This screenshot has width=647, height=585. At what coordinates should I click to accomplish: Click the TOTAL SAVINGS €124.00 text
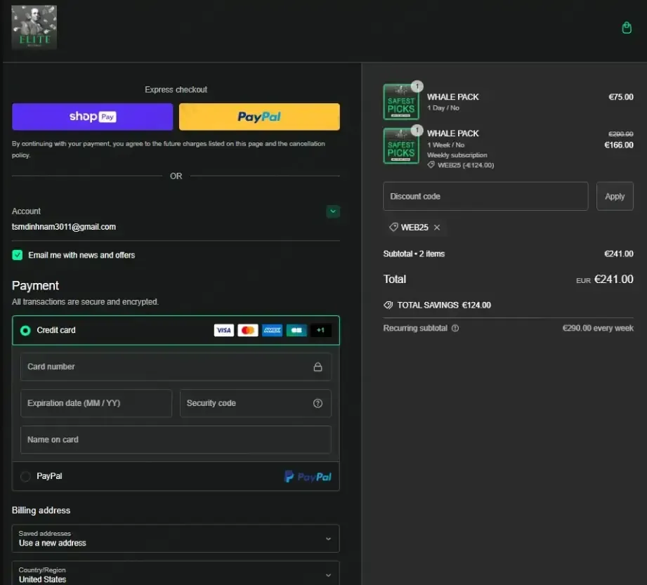coord(444,305)
